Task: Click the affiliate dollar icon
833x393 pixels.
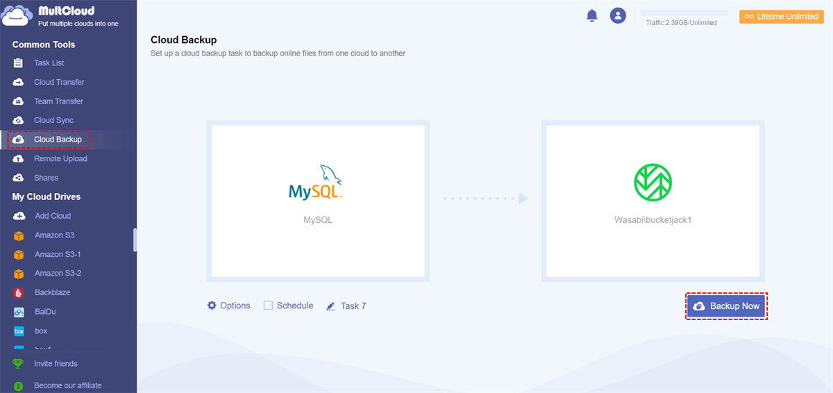Action: point(19,386)
